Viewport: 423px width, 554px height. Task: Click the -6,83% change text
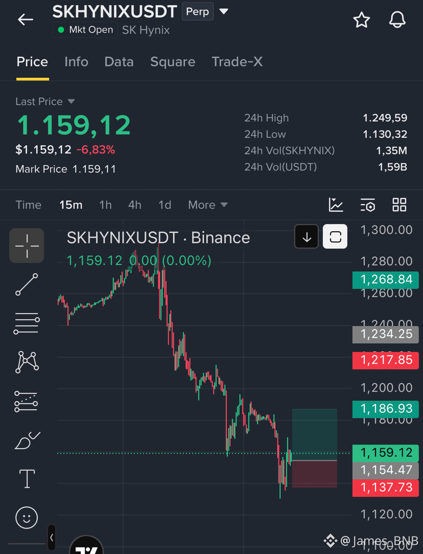(x=96, y=150)
